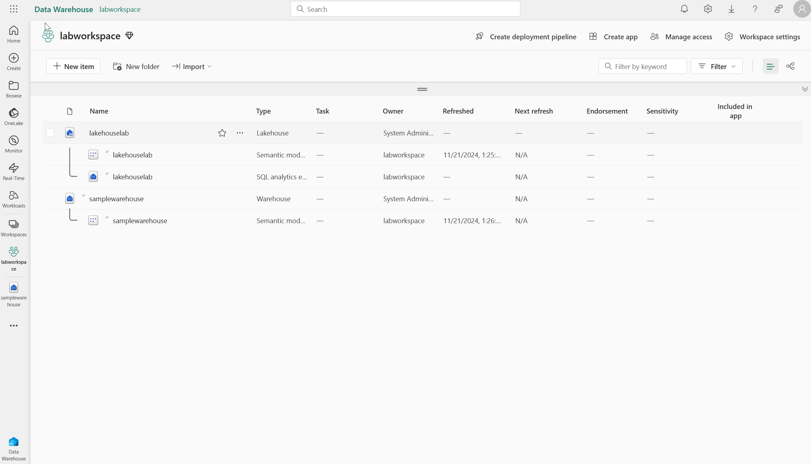
Task: Open the user account avatar
Action: 802,9
